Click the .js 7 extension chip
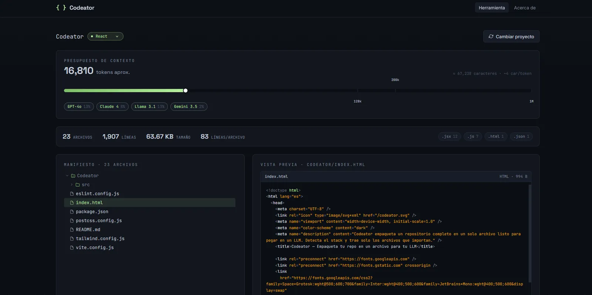 [473, 137]
